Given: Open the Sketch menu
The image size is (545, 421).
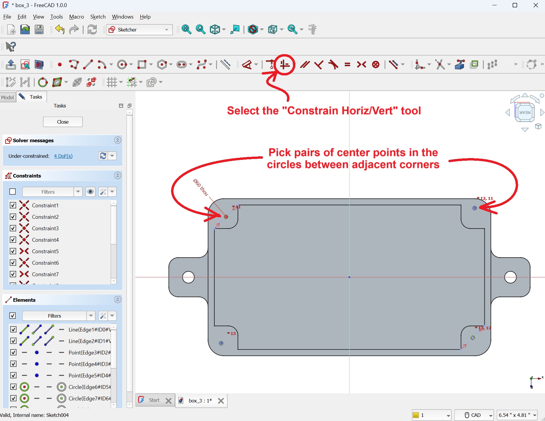Looking at the screenshot, I should [98, 17].
